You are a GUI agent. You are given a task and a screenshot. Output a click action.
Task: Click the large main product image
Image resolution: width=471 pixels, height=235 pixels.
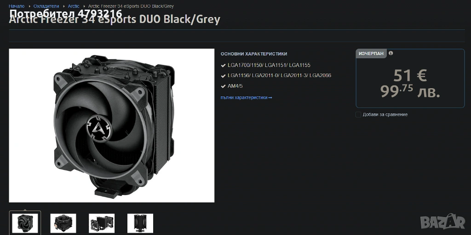click(x=112, y=126)
